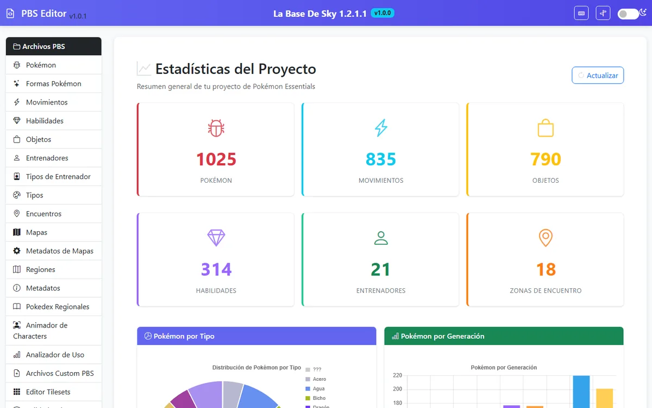Screen dimensions: 652x408
Task: Go to Movimientos in the sidebar
Action: coord(53,102)
